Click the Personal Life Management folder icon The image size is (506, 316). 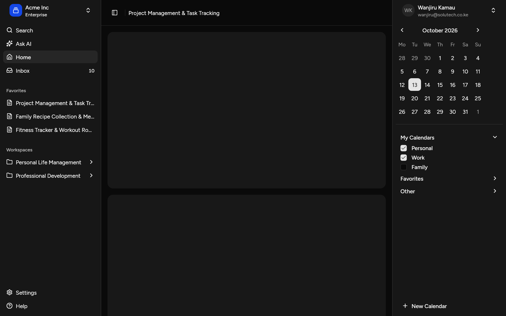pyautogui.click(x=9, y=162)
